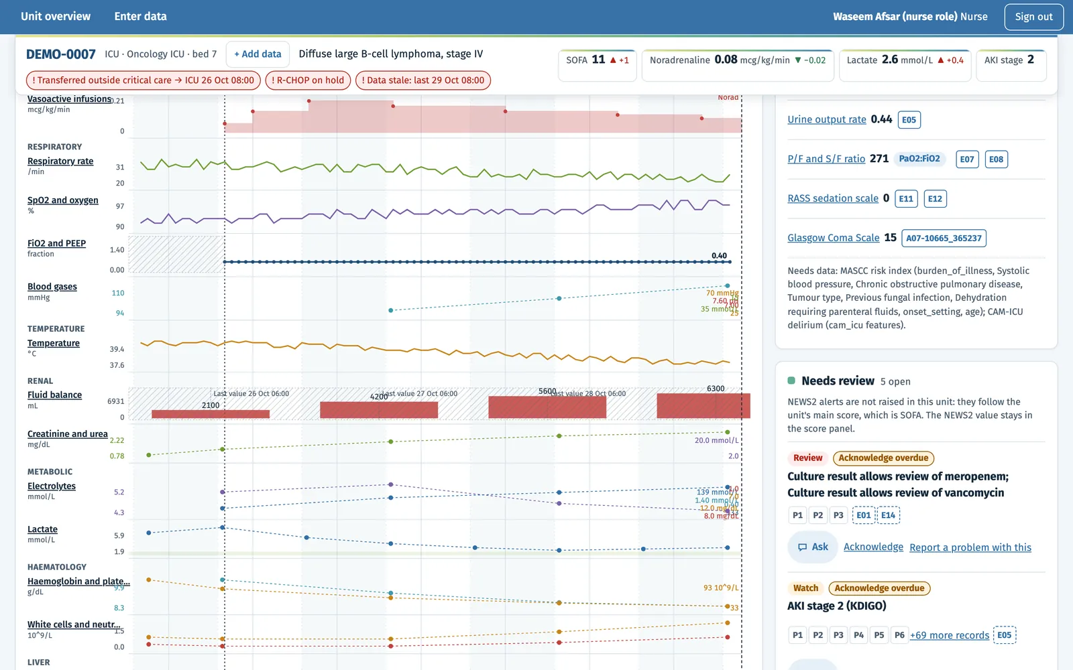Open the Blood gases link

52,287
